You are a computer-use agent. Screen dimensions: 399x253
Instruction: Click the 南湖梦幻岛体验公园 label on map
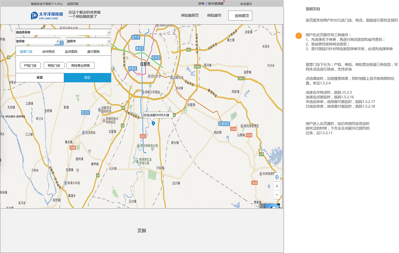tap(146, 161)
